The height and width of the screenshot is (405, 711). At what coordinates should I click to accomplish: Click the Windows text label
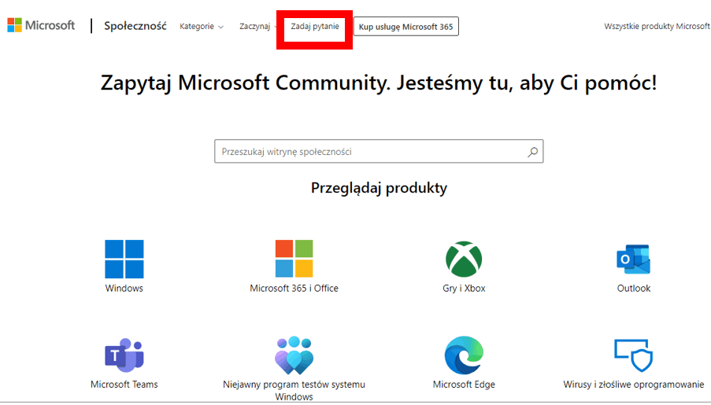124,288
